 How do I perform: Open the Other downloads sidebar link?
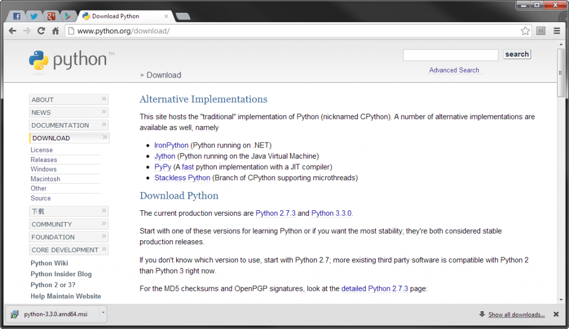pos(38,189)
